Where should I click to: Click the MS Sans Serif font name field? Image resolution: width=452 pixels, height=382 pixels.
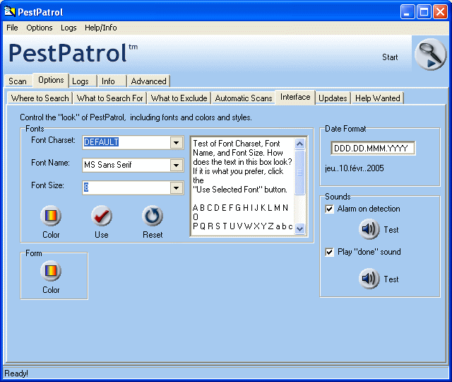126,165
